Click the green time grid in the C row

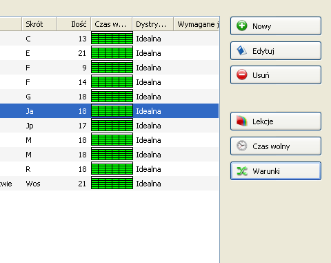[x=112, y=38]
